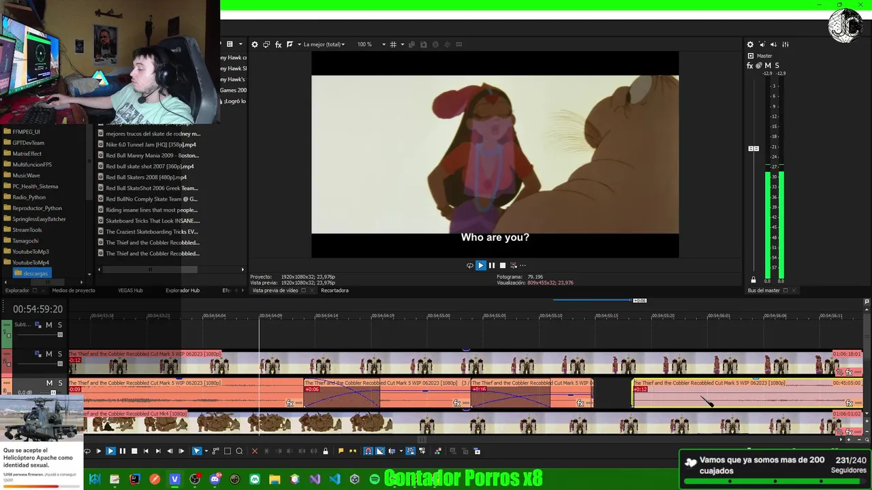Open Master bus FX button
The height and width of the screenshot is (490, 872).
point(750,66)
